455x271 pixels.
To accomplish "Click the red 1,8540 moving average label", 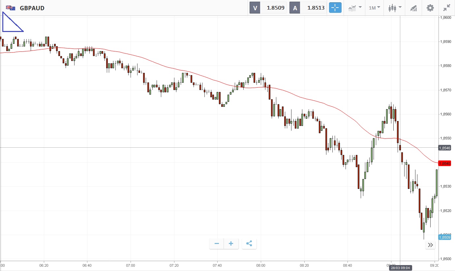I will (x=444, y=163).
